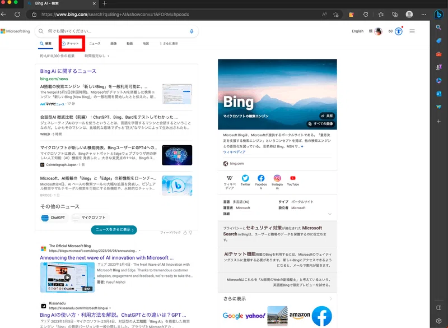The width and height of the screenshot is (448, 328).
Task: Switch to the 地図 maps tab
Action: coord(146,44)
